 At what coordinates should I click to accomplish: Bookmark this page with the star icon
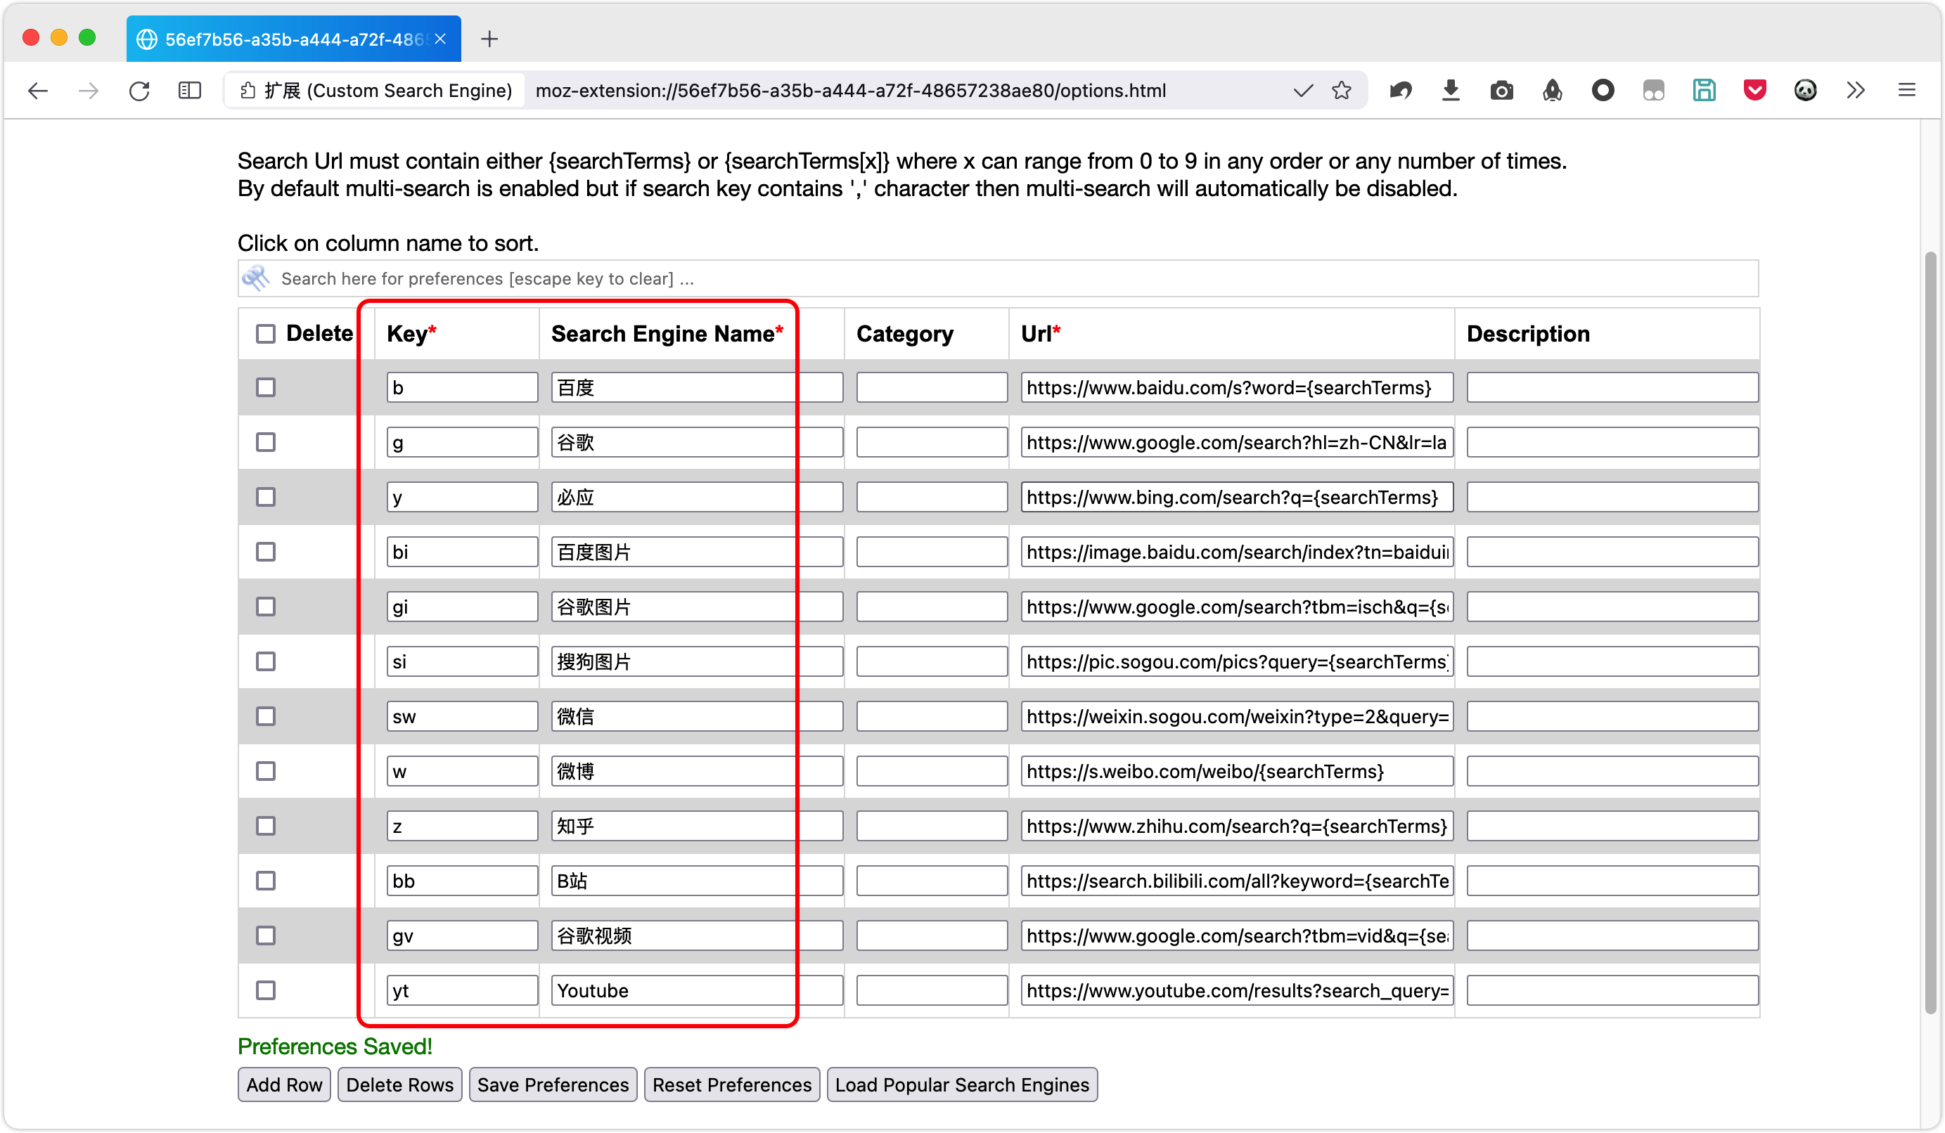coord(1342,90)
